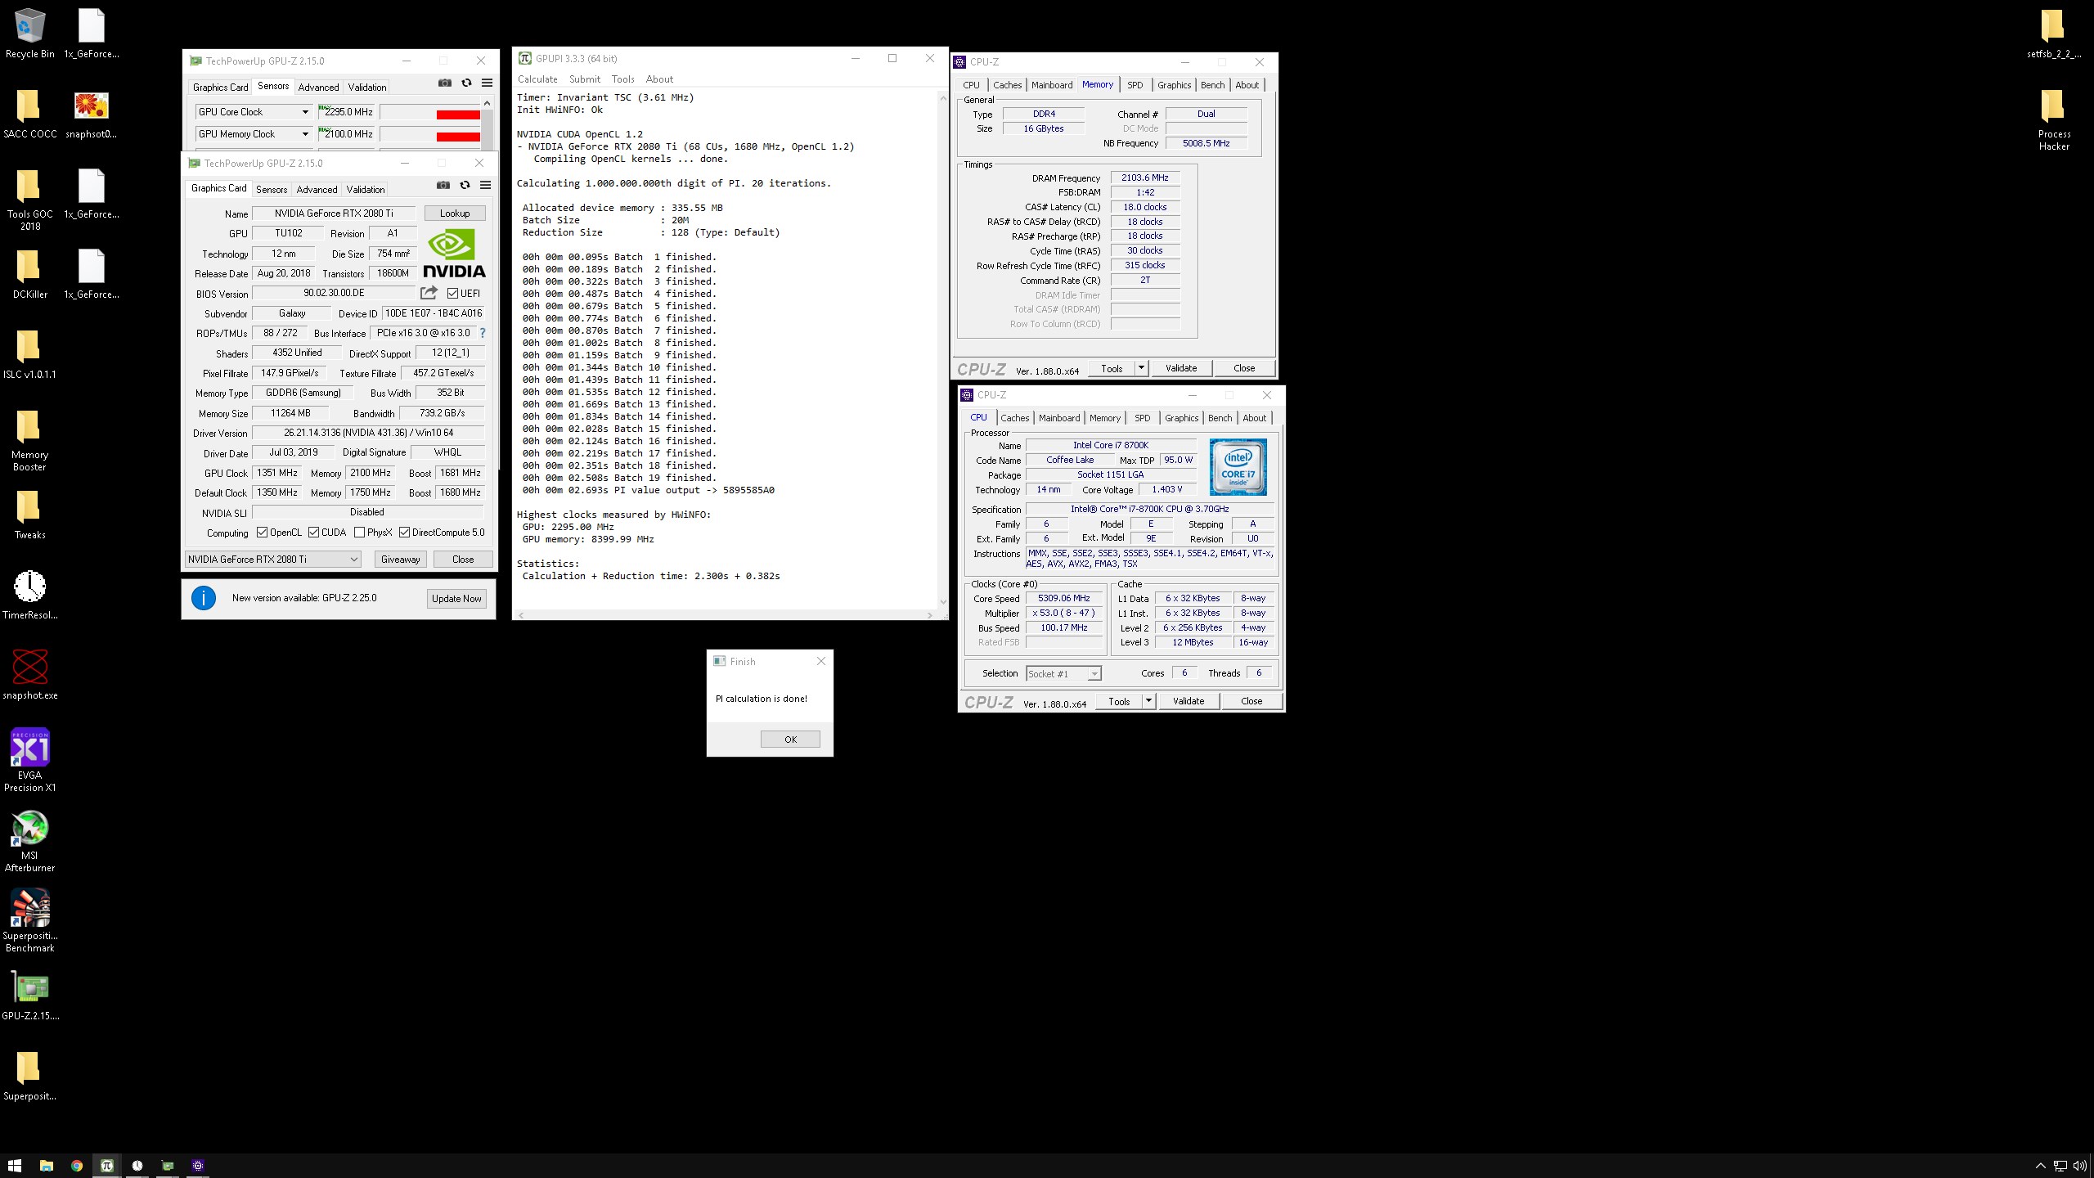Click the volume icon in system tray

coord(2079,1166)
